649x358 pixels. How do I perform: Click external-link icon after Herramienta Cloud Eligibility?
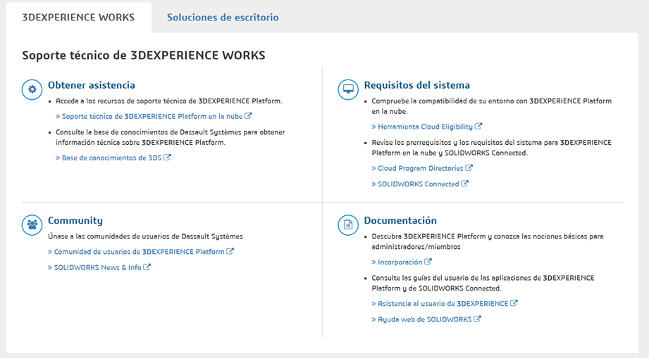point(478,127)
